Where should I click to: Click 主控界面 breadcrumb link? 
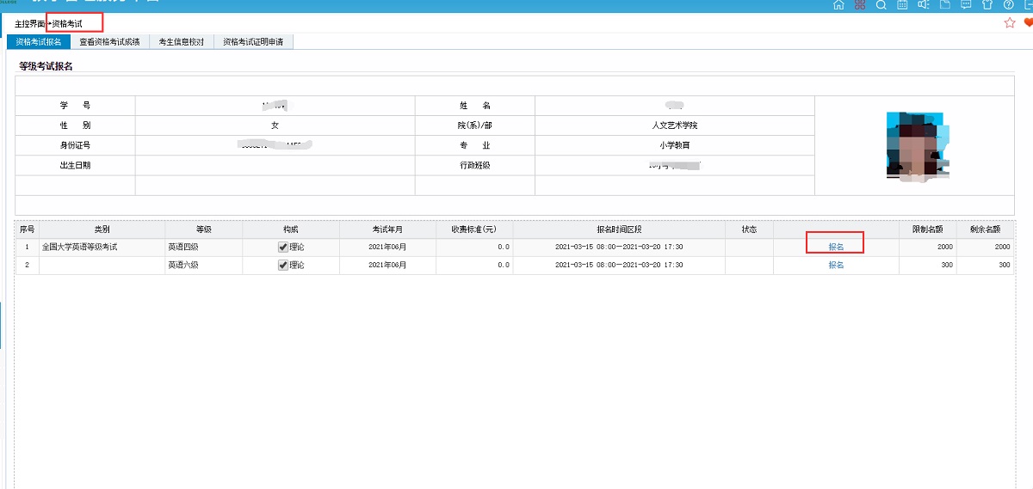click(x=29, y=23)
